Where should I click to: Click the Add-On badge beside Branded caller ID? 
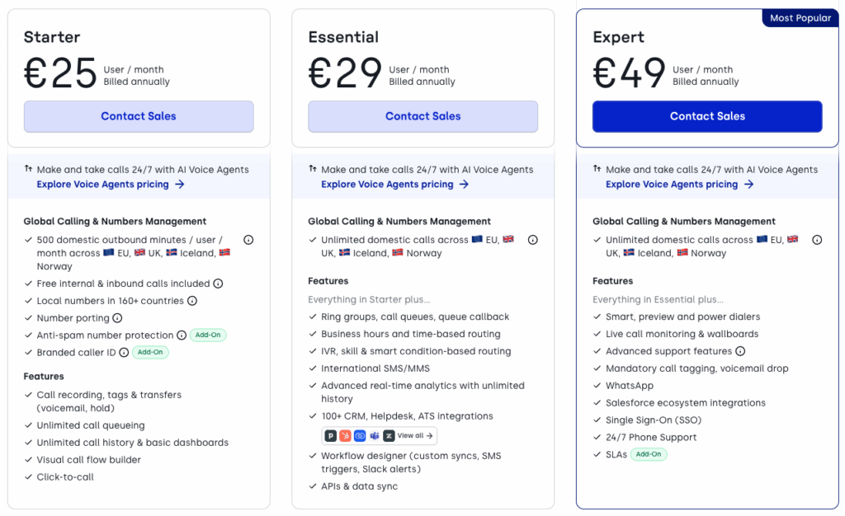click(150, 352)
